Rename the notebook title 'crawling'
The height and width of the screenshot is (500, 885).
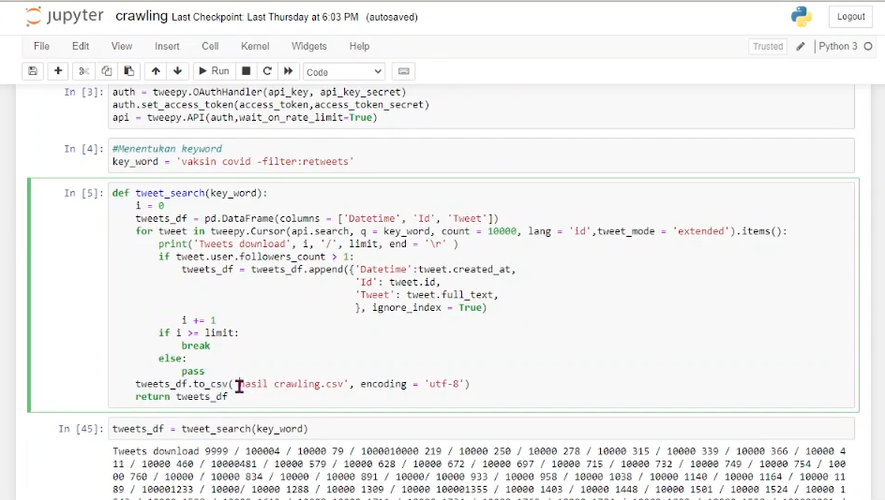click(142, 16)
